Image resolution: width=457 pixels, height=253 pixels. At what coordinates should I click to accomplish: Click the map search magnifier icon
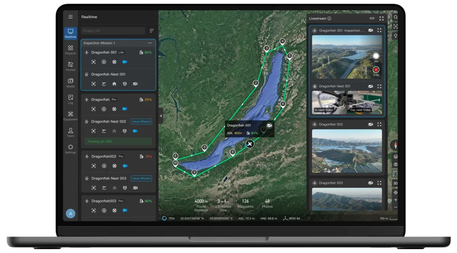point(395,17)
